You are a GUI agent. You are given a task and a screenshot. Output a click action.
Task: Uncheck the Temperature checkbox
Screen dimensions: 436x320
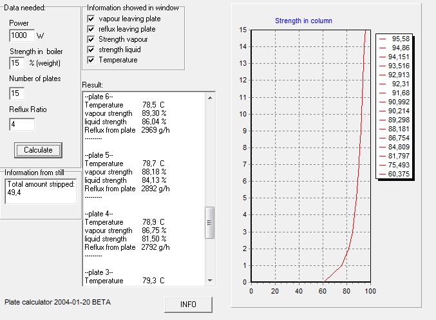(x=91, y=60)
